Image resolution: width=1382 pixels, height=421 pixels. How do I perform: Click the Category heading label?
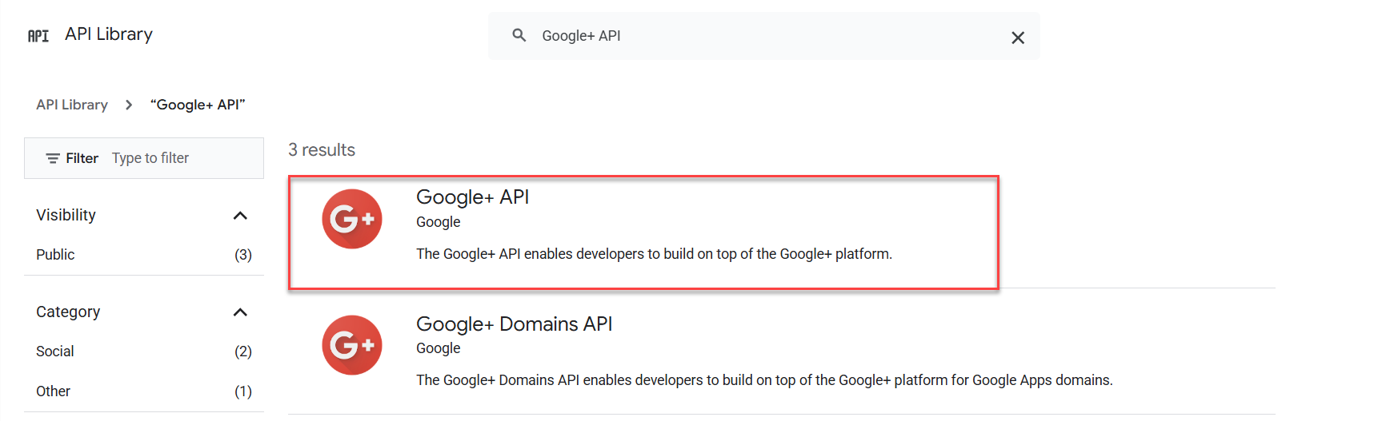(68, 312)
